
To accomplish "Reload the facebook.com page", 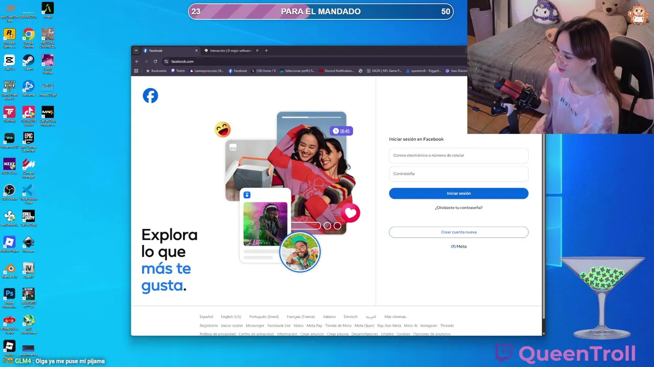I will point(155,61).
